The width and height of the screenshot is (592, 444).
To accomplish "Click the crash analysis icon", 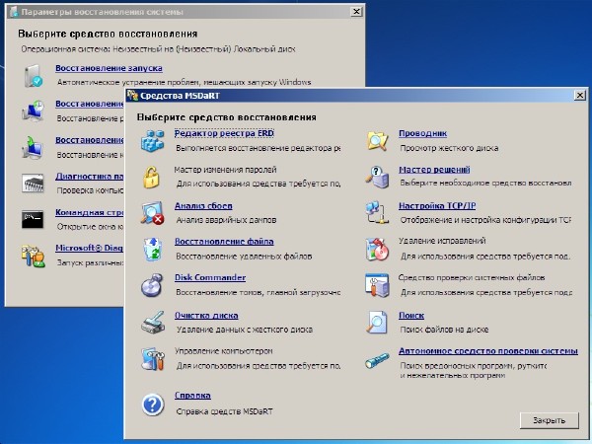I will tap(152, 212).
